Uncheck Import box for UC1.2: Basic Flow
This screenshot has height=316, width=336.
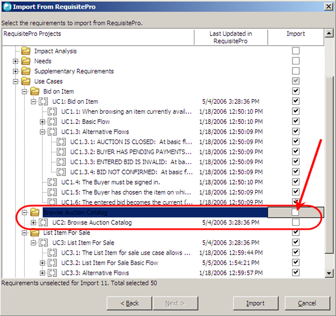pyautogui.click(x=295, y=121)
